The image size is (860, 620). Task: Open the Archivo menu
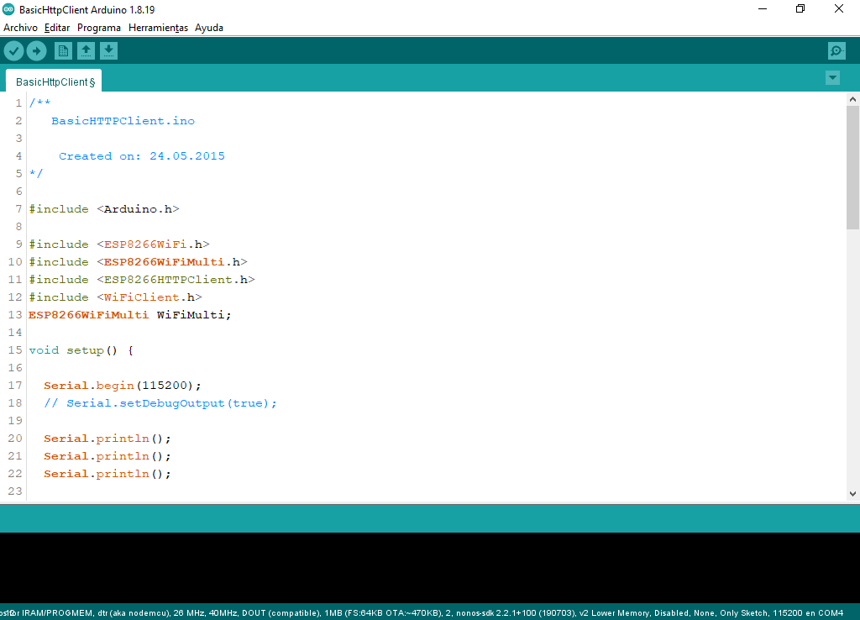(20, 28)
